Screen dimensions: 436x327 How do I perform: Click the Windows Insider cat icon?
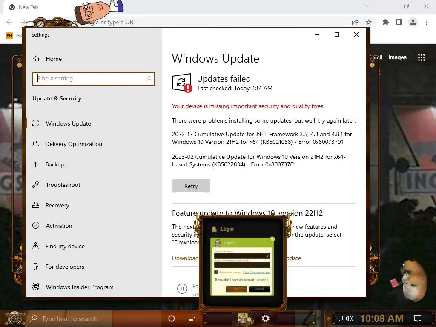pos(36,287)
